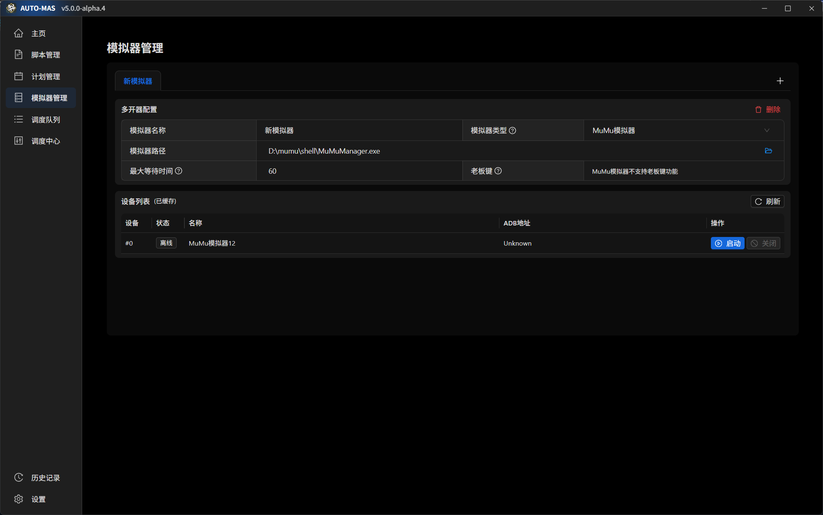The width and height of the screenshot is (823, 515).
Task: Expand the 模拟器类型 selection list
Action: 767,130
